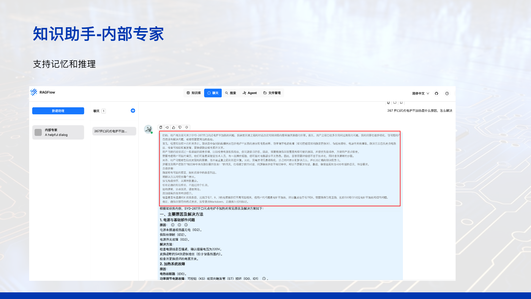The image size is (531, 299).
Task: Go to the Agent tab
Action: (x=250, y=93)
